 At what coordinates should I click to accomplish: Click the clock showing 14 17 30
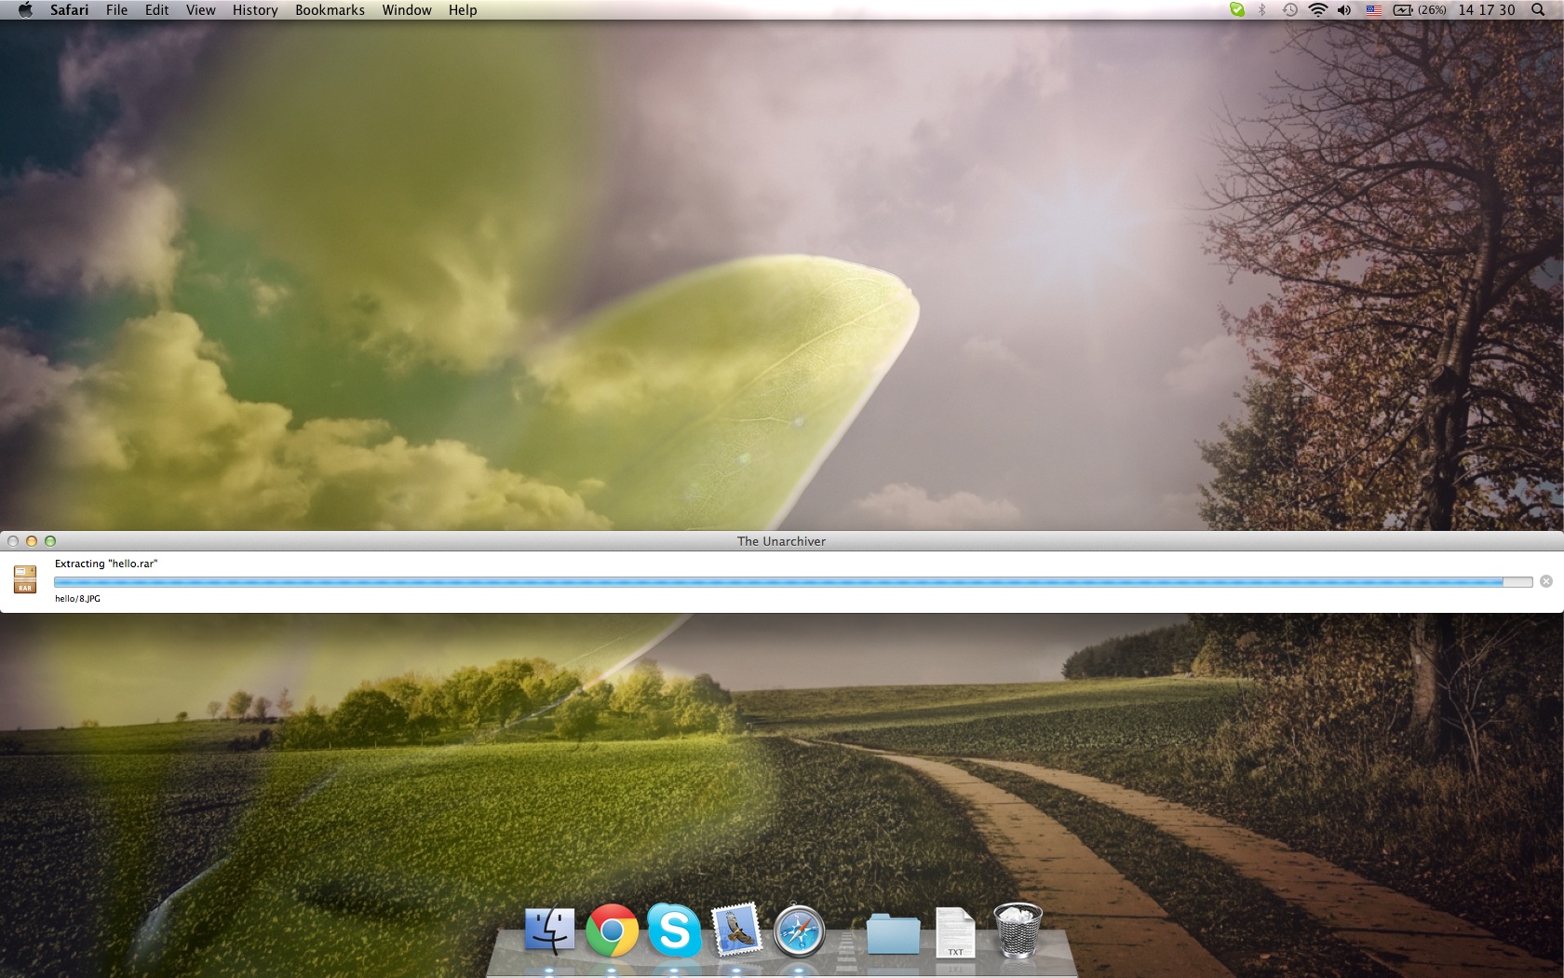pos(1487,10)
